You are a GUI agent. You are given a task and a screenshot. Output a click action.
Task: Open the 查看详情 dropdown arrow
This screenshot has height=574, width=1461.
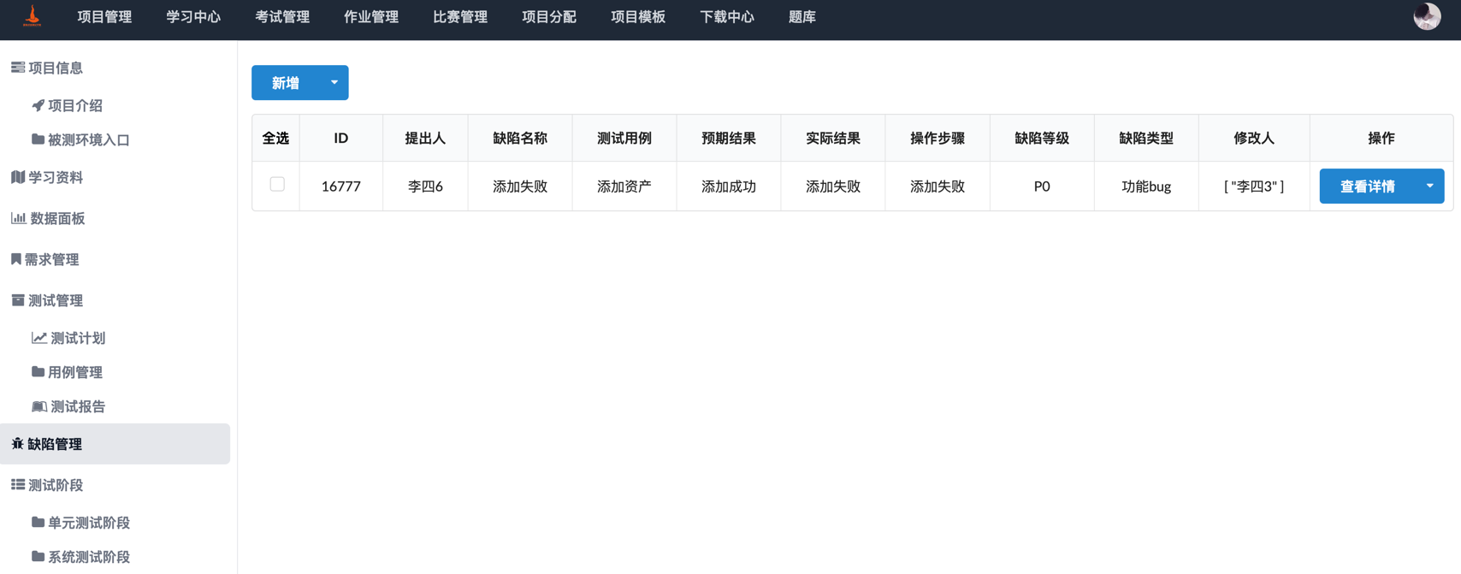[1429, 186]
